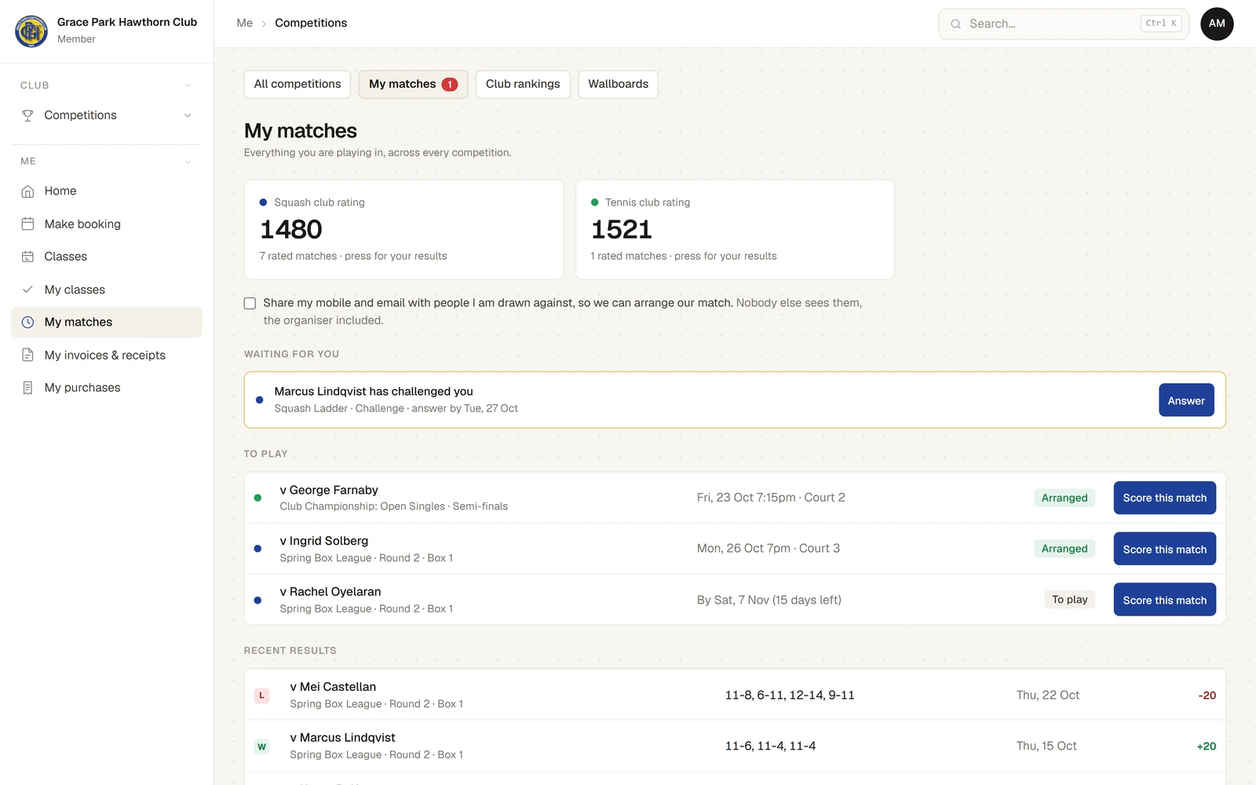Click the L loss badge for Mei Castellan
Screen dimensions: 1256x785
261,696
